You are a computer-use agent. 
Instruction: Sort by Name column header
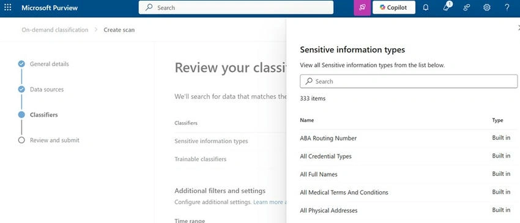point(306,120)
